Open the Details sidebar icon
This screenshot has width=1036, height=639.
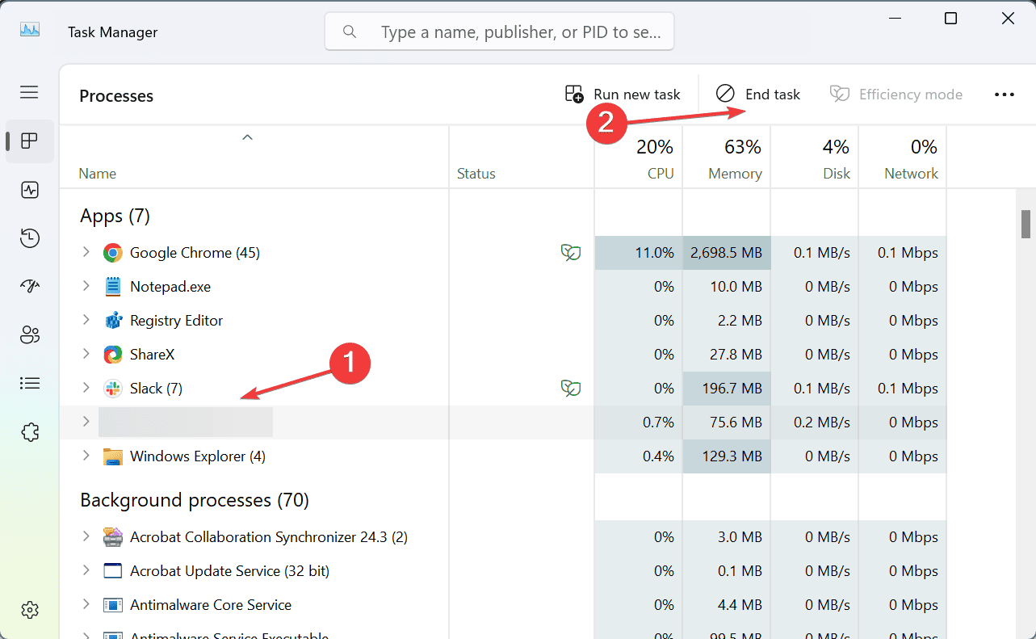[30, 383]
